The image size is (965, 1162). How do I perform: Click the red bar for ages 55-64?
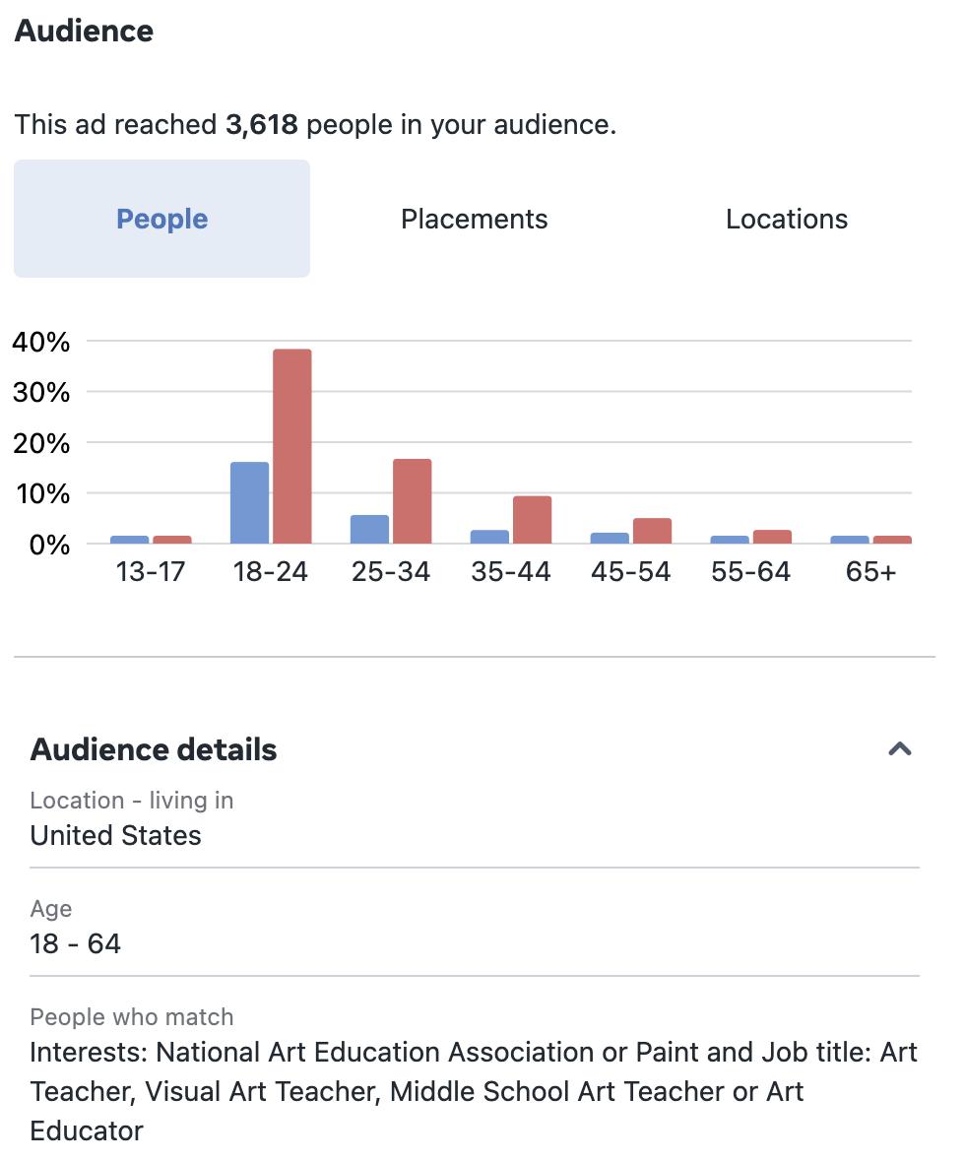(772, 537)
